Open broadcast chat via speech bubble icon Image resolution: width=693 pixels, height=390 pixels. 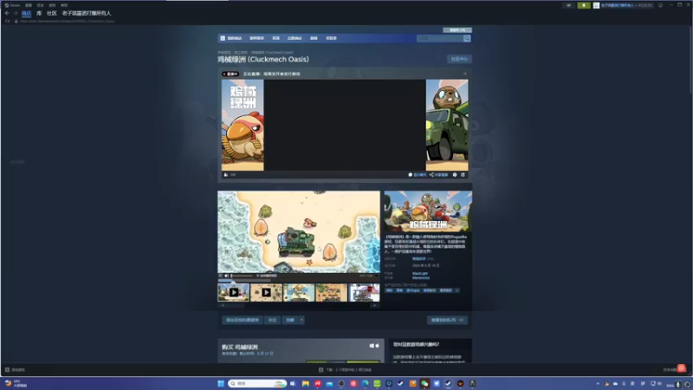(x=410, y=175)
